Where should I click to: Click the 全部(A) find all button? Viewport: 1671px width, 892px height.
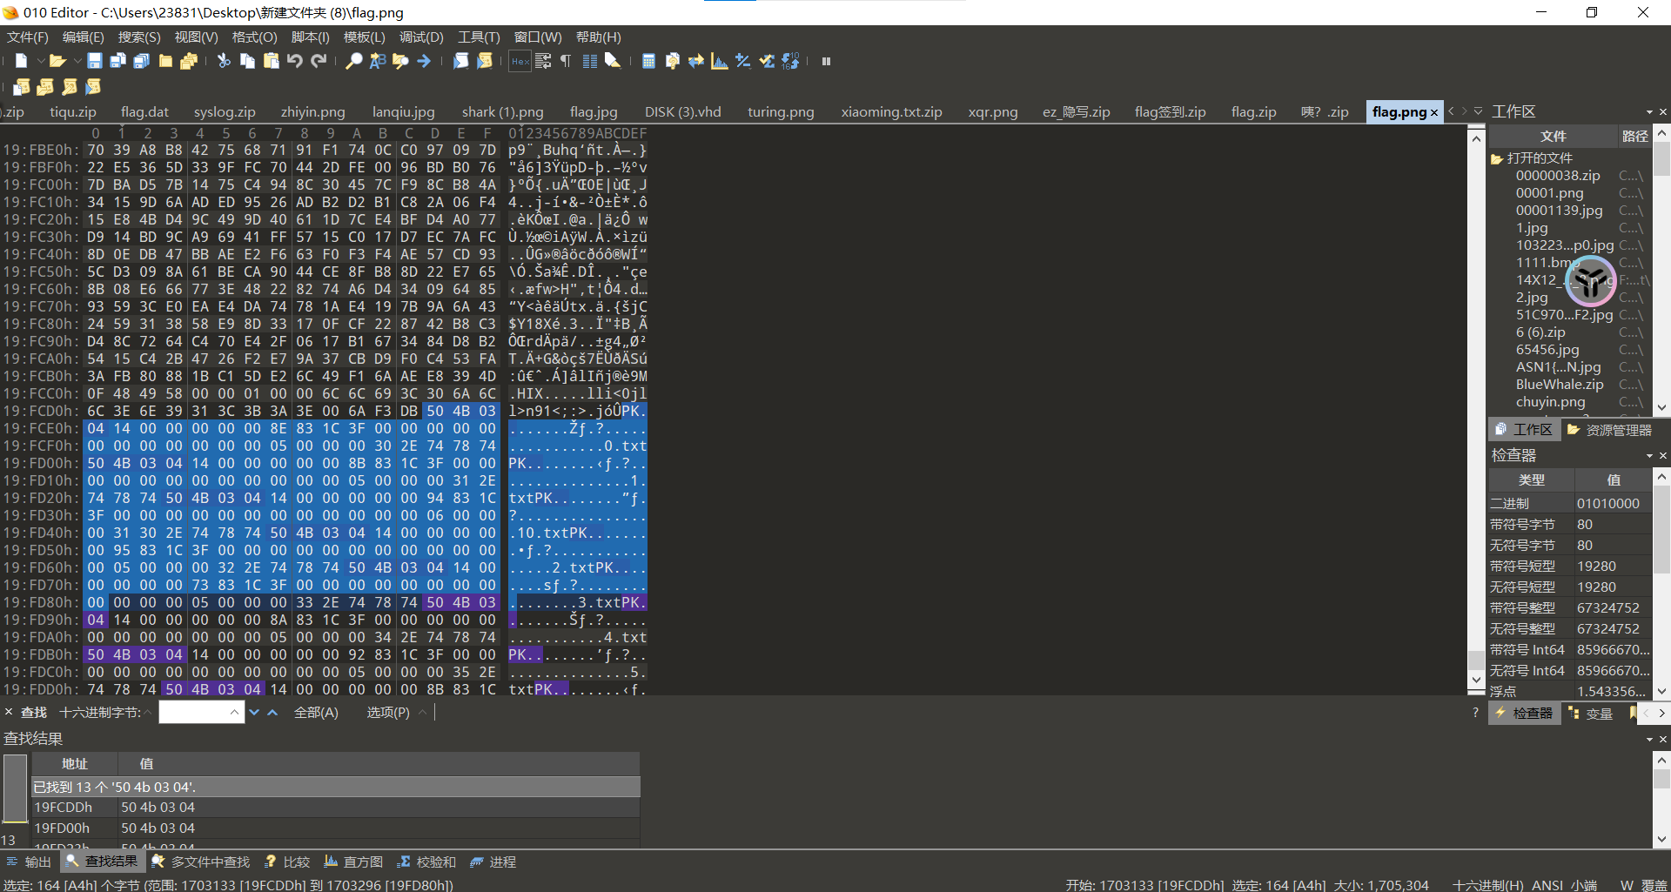(x=316, y=712)
